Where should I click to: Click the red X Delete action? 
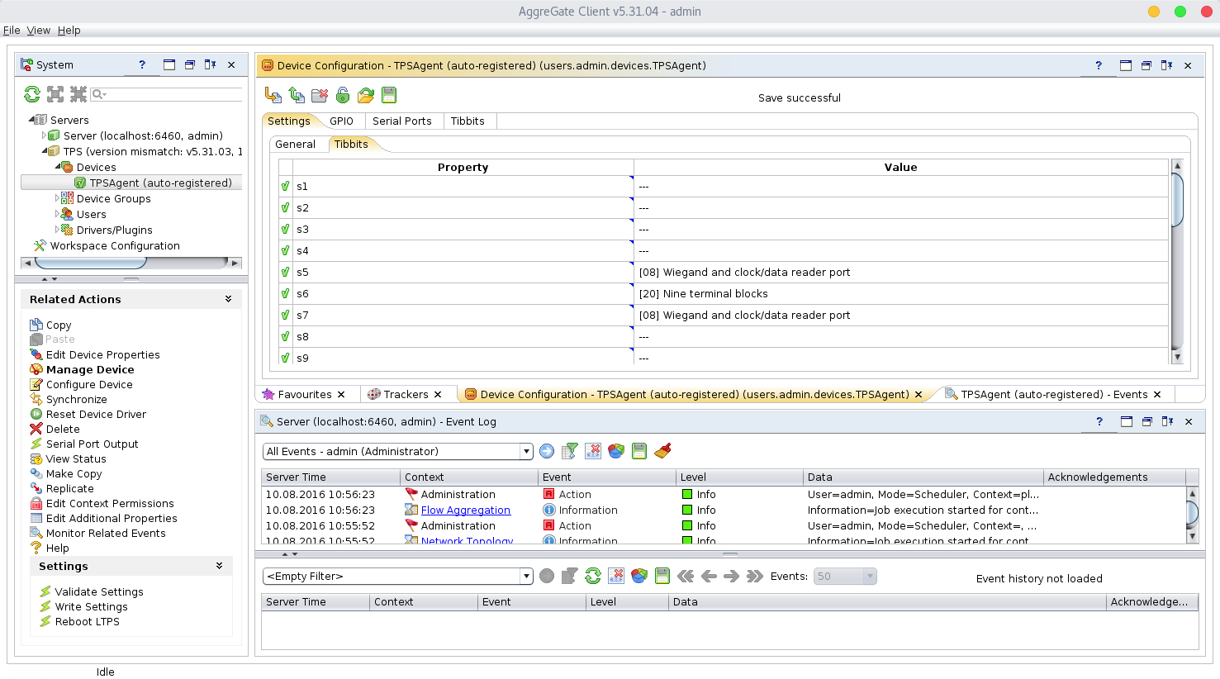tap(55, 429)
